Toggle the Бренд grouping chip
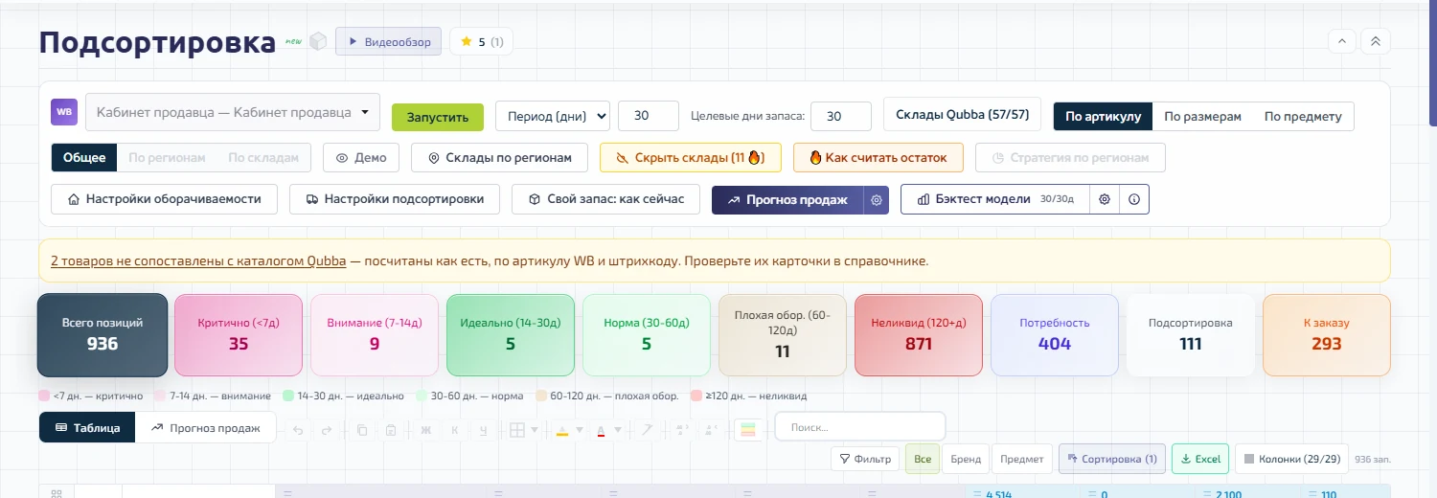The image size is (1437, 498). point(966,459)
